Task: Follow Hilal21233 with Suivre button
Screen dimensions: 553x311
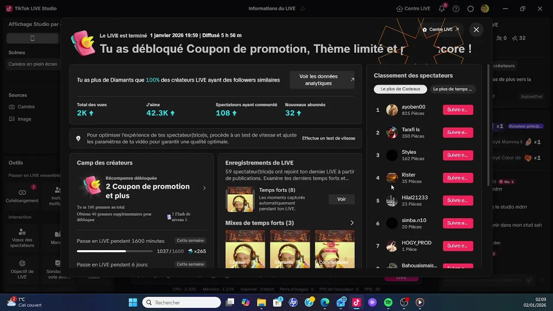Action: click(458, 200)
